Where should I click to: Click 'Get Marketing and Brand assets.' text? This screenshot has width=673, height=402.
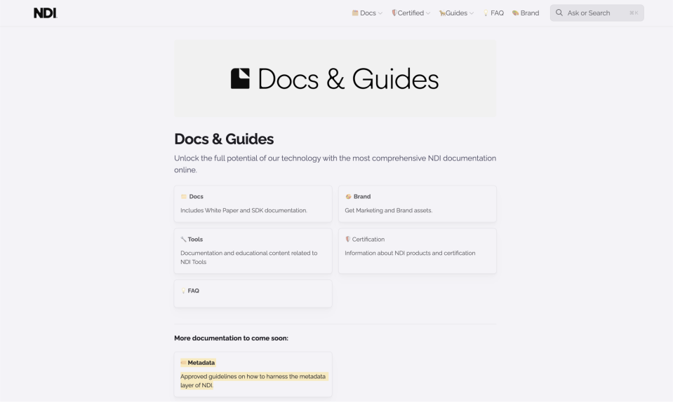tap(389, 210)
